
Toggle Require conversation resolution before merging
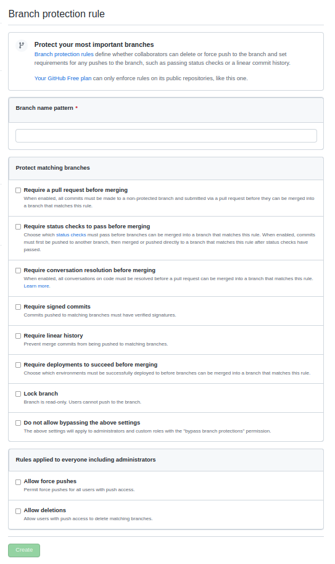18,270
